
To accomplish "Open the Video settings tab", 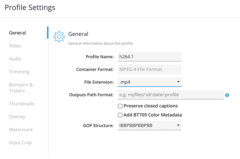I will [15, 46].
